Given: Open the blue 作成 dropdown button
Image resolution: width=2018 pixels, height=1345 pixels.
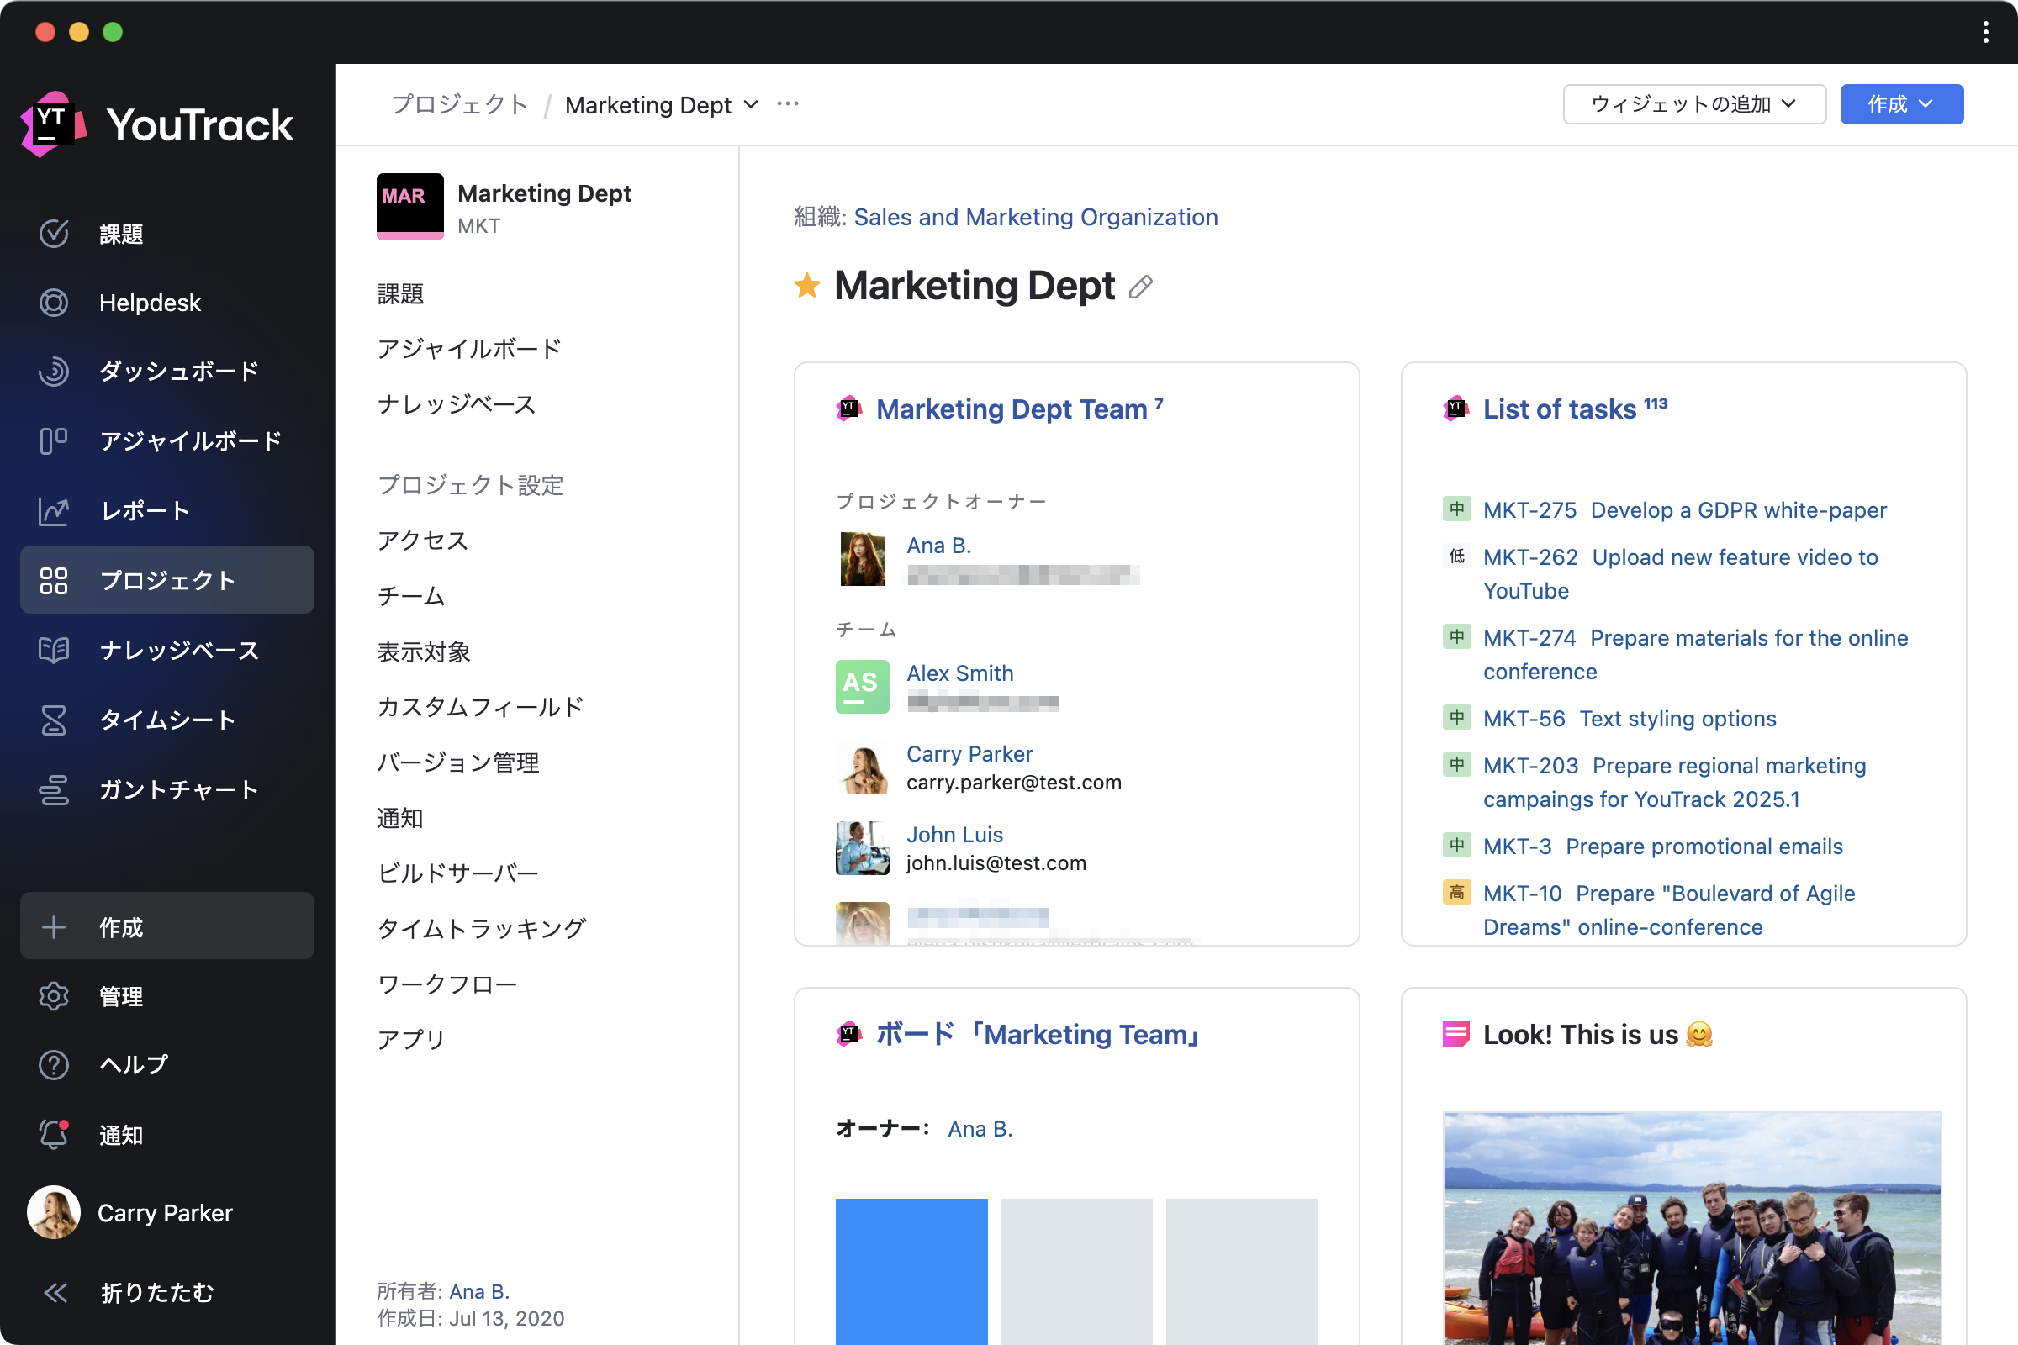Looking at the screenshot, I should coord(1901,103).
